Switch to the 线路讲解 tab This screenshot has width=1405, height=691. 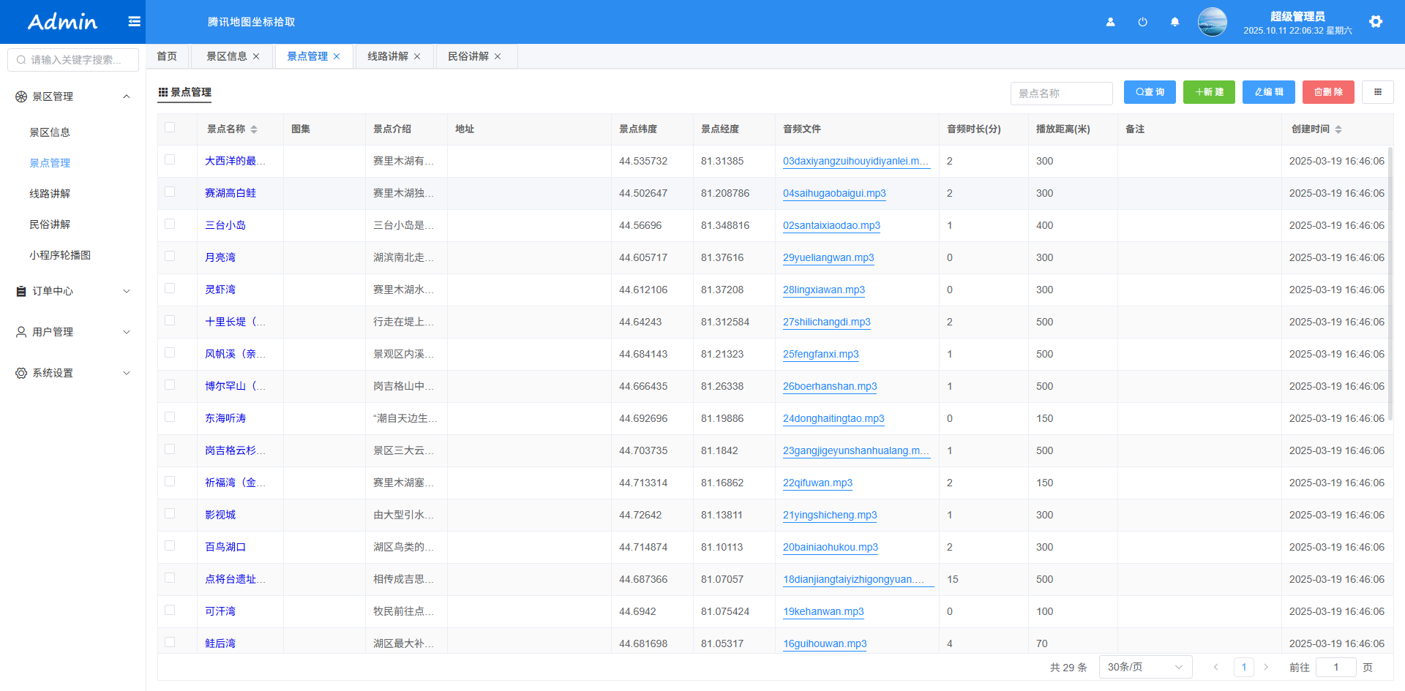coord(388,56)
